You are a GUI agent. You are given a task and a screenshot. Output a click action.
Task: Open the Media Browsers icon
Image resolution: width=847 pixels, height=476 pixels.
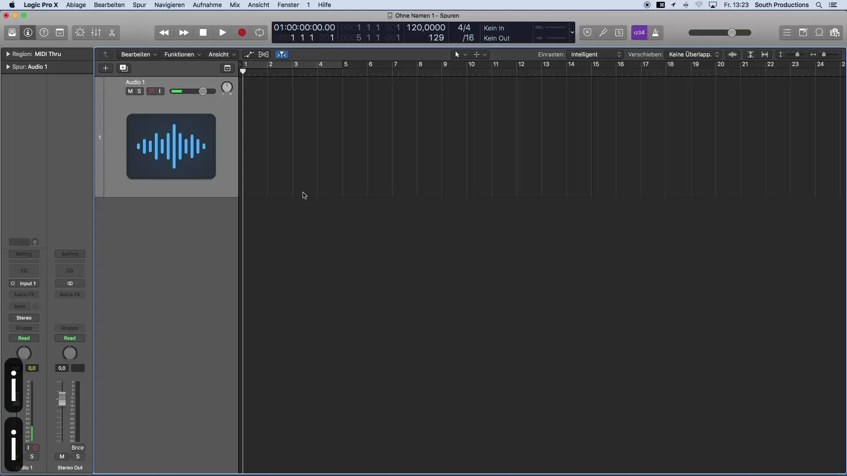click(x=835, y=33)
